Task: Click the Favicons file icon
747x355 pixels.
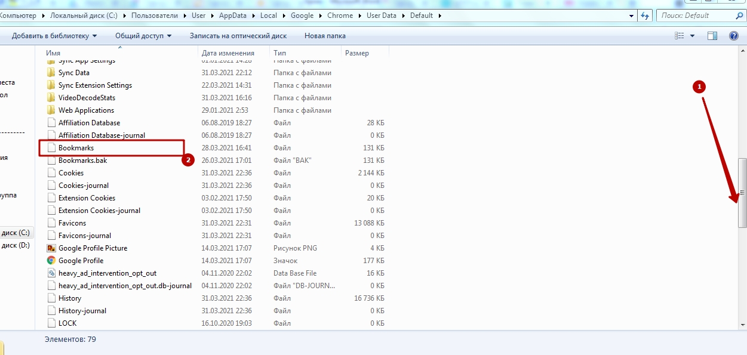Action: 51,223
